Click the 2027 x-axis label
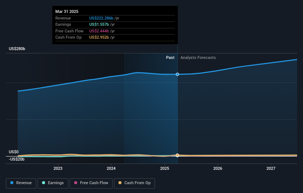The image size is (303, 193). [x=271, y=168]
